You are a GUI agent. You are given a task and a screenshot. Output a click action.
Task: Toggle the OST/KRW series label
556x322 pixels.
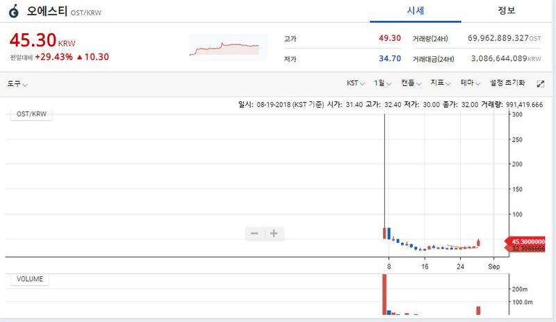(x=31, y=115)
